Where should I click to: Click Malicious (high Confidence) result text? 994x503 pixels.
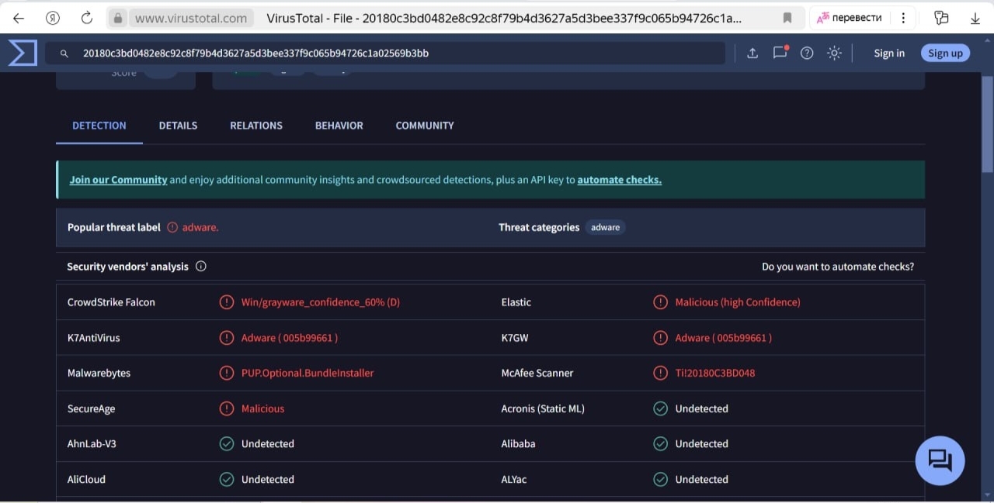738,302
